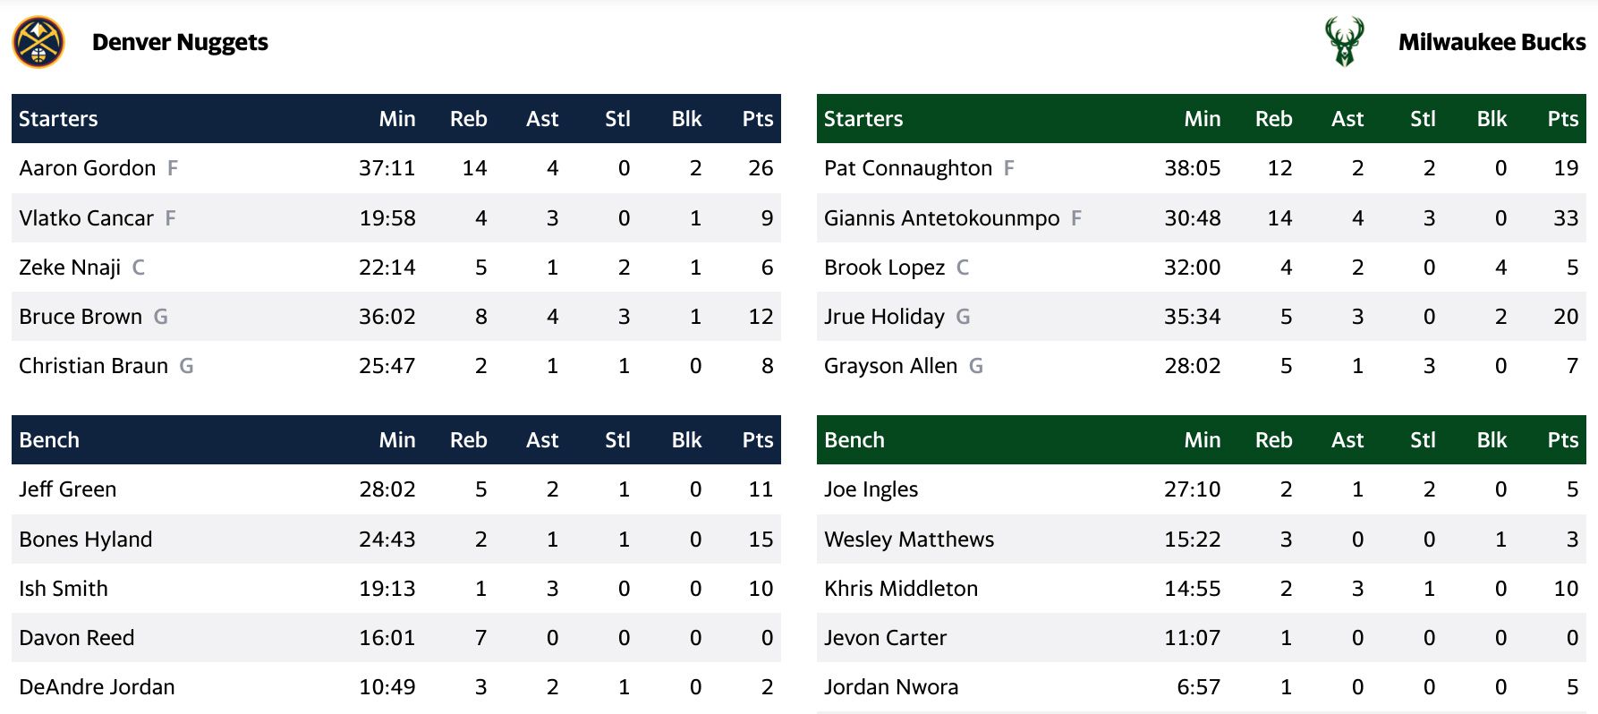Viewport: 1598px width, 714px height.
Task: Click Zeke Nnaji in the Nuggets starters
Action: pos(70,268)
